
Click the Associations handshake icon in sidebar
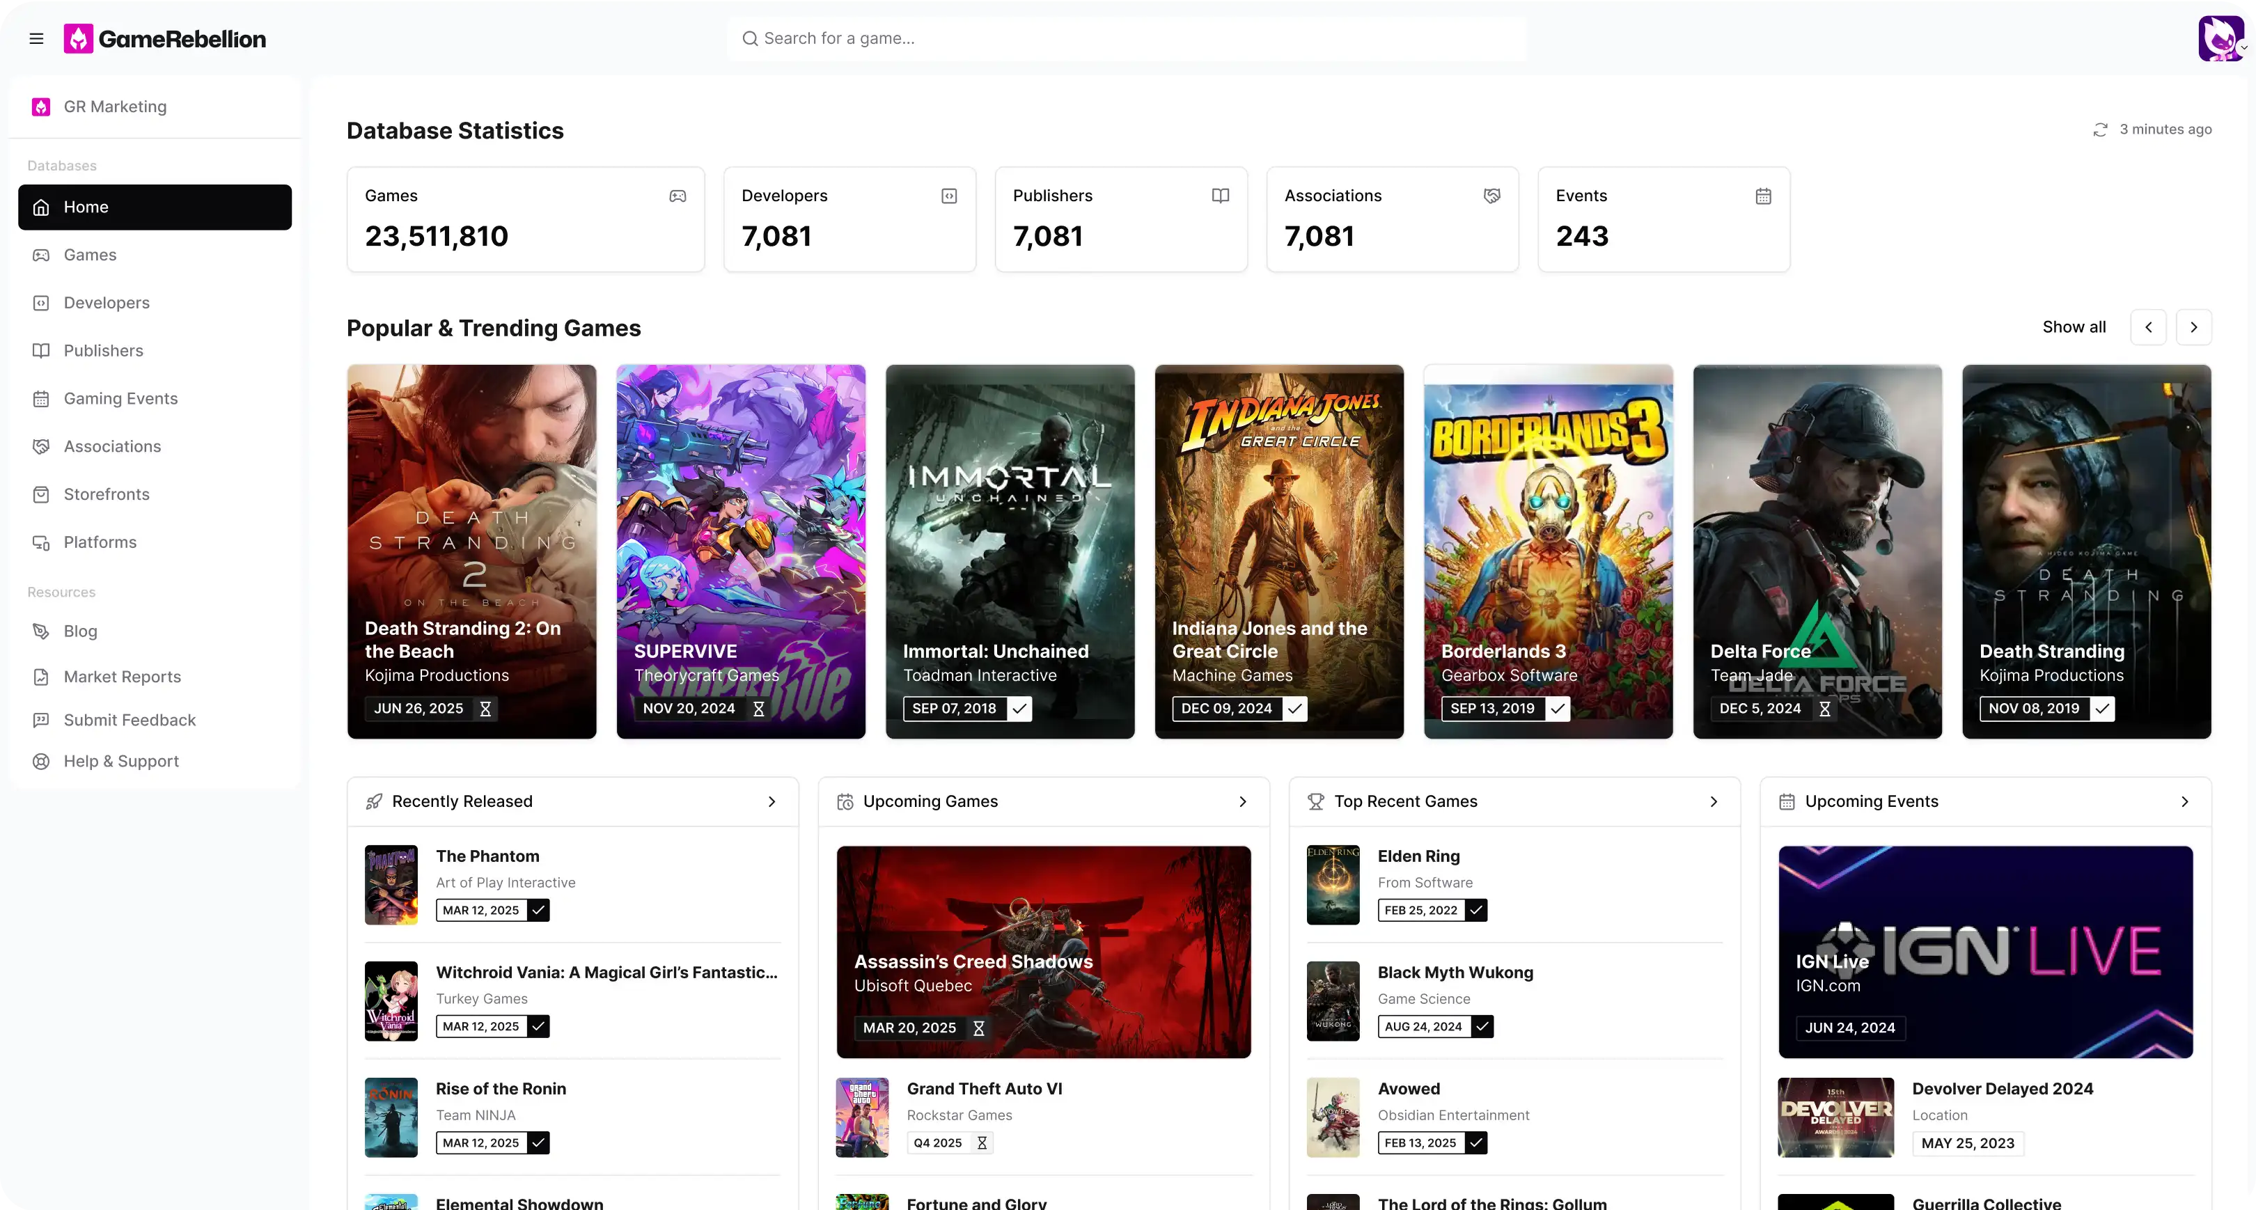tap(41, 446)
